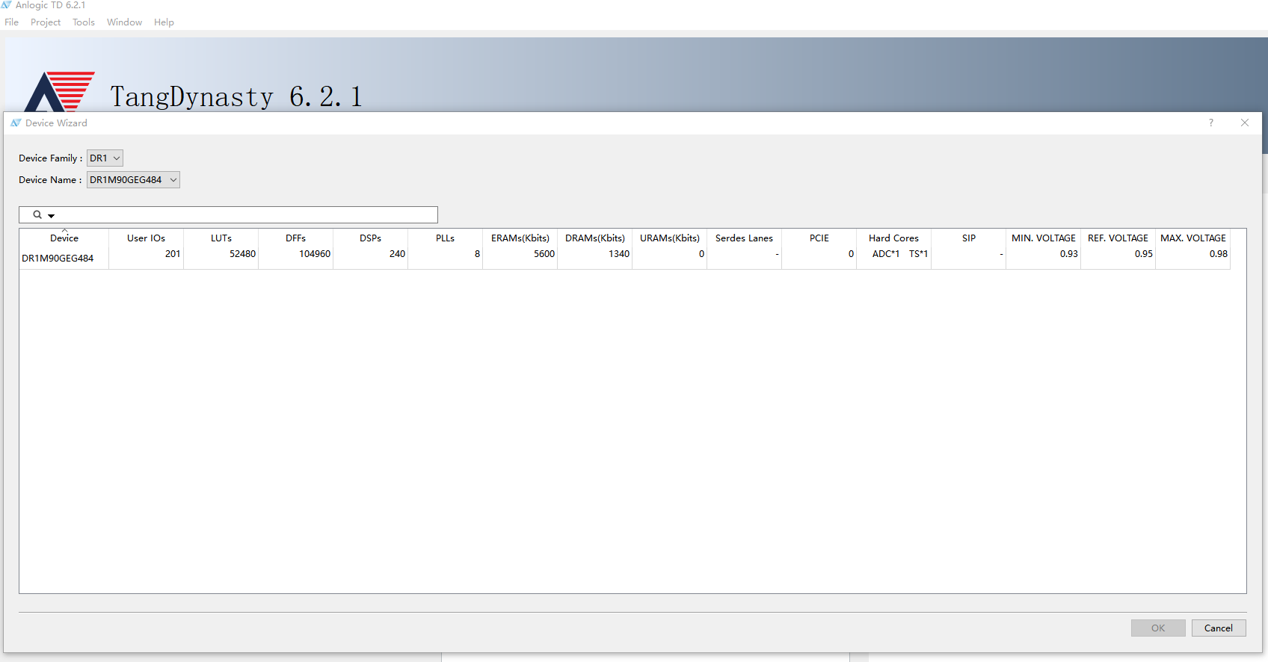This screenshot has width=1268, height=662.
Task: Click the DFFs value 104960
Action: (x=315, y=254)
